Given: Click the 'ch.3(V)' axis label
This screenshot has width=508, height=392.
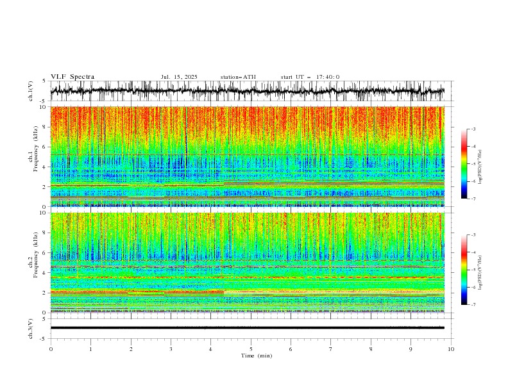Looking at the screenshot, I should pyautogui.click(x=31, y=329).
